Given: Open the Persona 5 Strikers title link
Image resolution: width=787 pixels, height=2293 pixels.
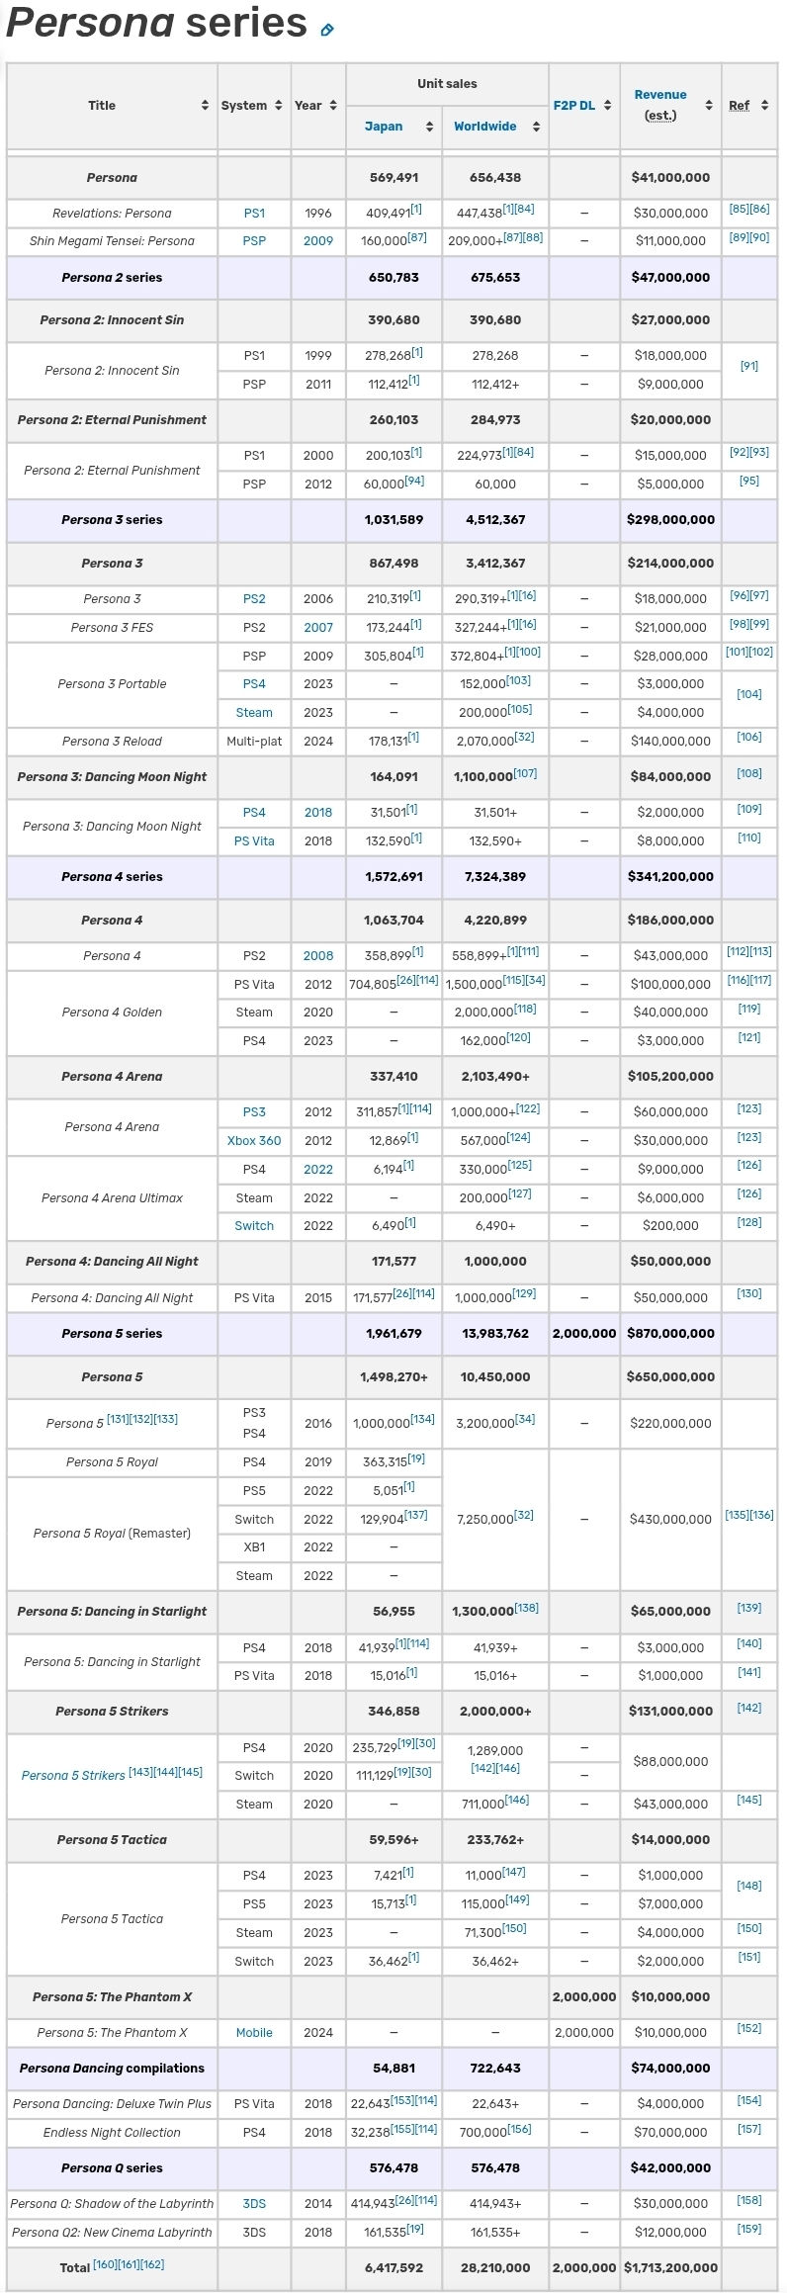Looking at the screenshot, I should (x=73, y=1776).
